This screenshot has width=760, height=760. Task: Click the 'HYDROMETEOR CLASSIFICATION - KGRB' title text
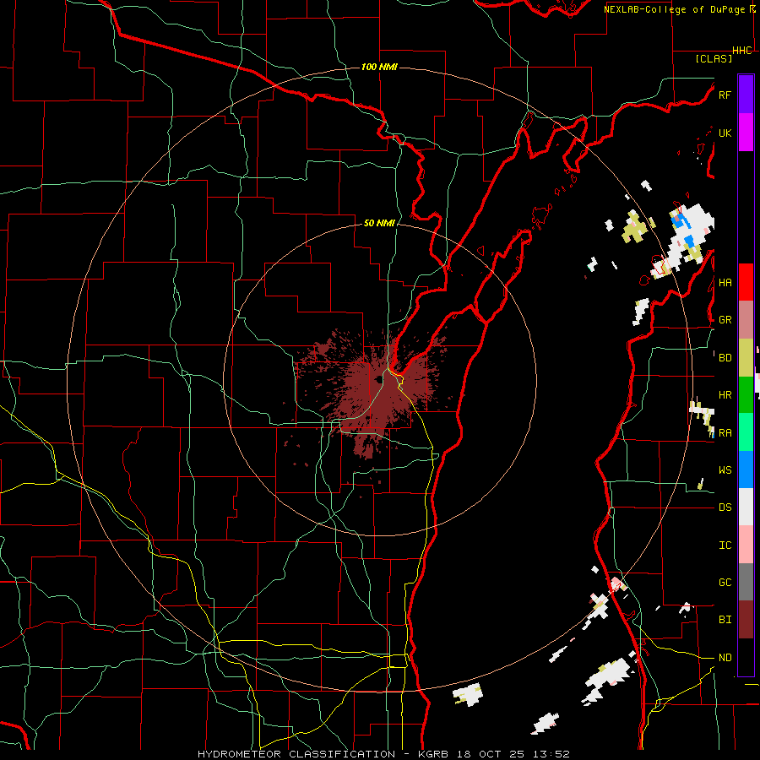click(323, 754)
